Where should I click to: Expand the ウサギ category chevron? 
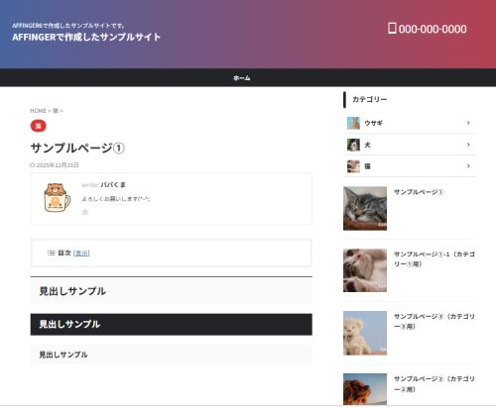[468, 123]
